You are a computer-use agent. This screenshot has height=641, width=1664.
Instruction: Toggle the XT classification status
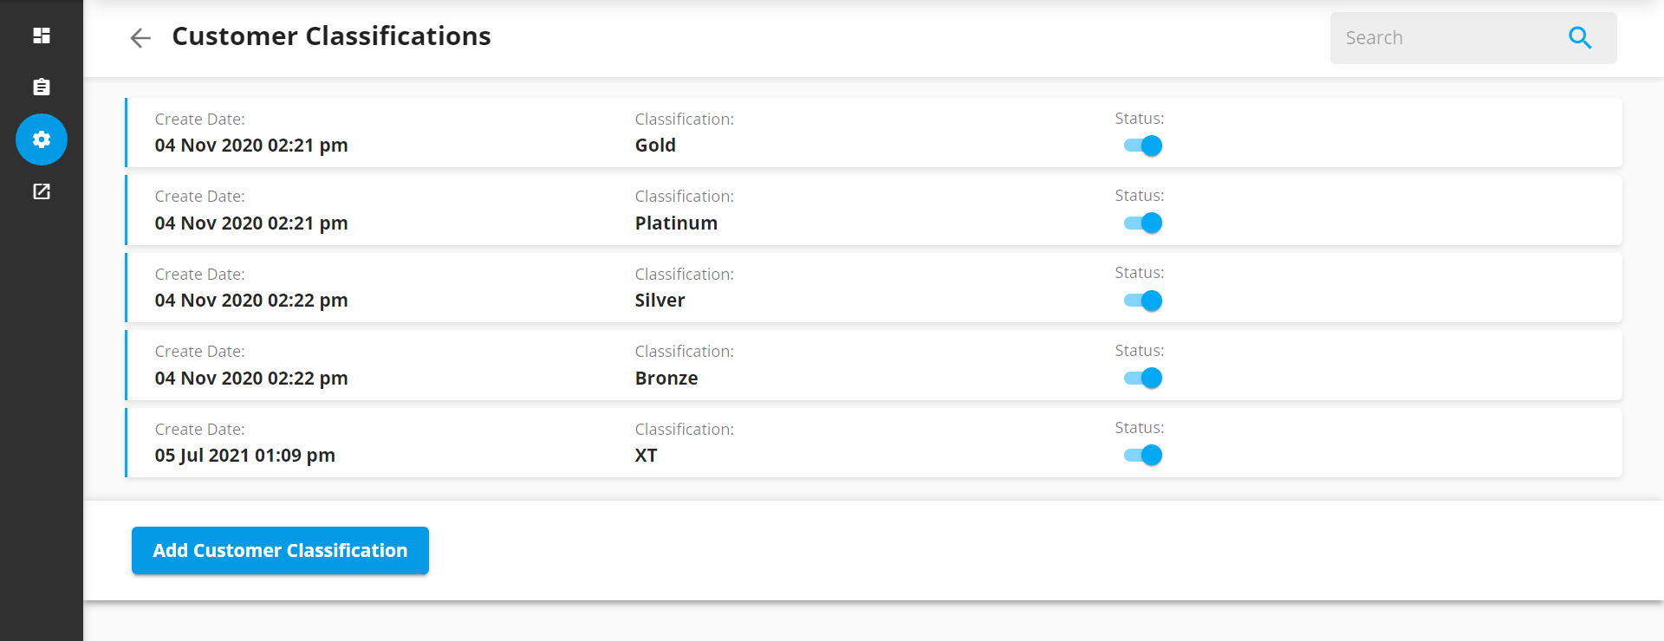(1142, 455)
